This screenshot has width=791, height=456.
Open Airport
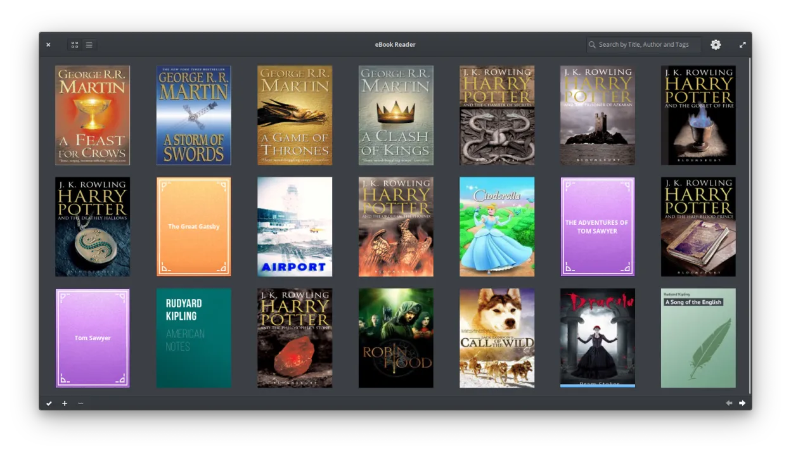tap(294, 226)
